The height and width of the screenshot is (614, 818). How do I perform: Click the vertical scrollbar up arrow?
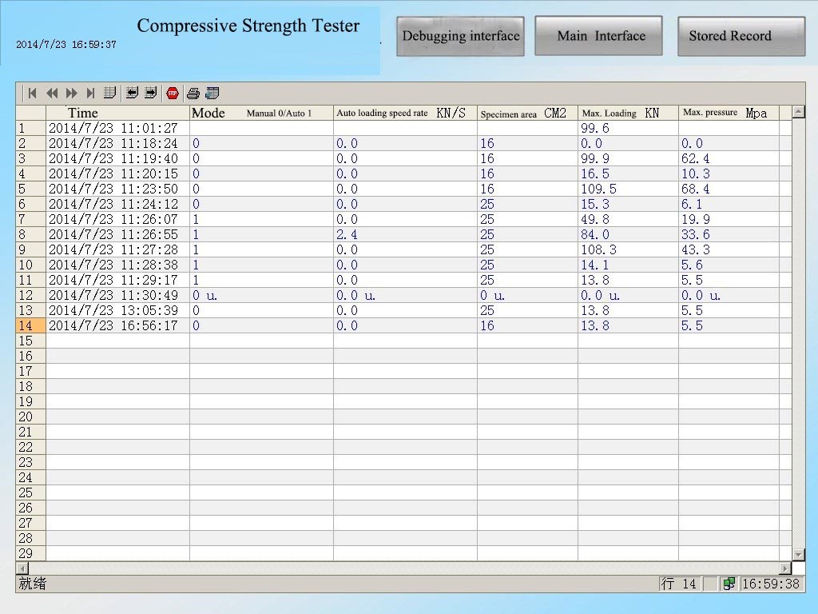(798, 111)
